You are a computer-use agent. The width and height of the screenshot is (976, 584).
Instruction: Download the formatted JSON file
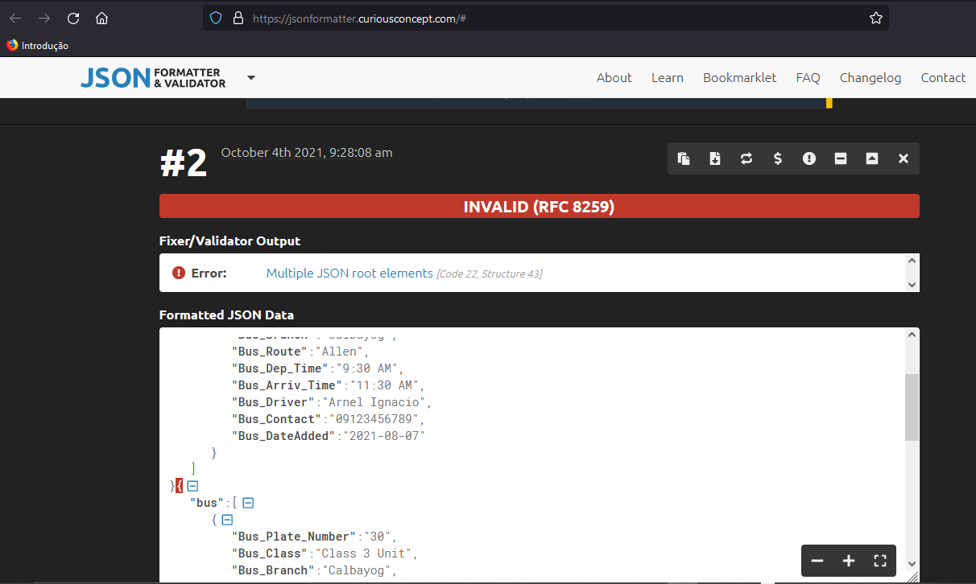click(715, 158)
